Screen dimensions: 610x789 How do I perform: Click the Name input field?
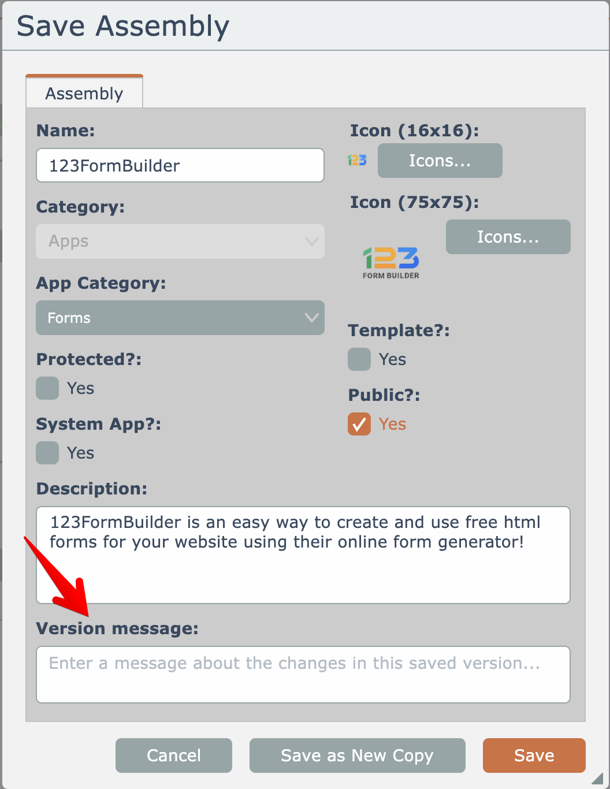point(180,166)
